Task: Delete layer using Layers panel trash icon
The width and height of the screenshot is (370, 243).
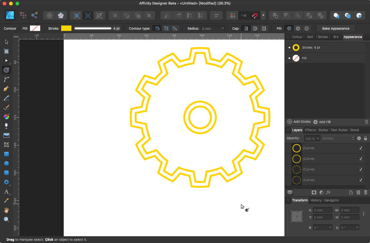Action: (365, 192)
